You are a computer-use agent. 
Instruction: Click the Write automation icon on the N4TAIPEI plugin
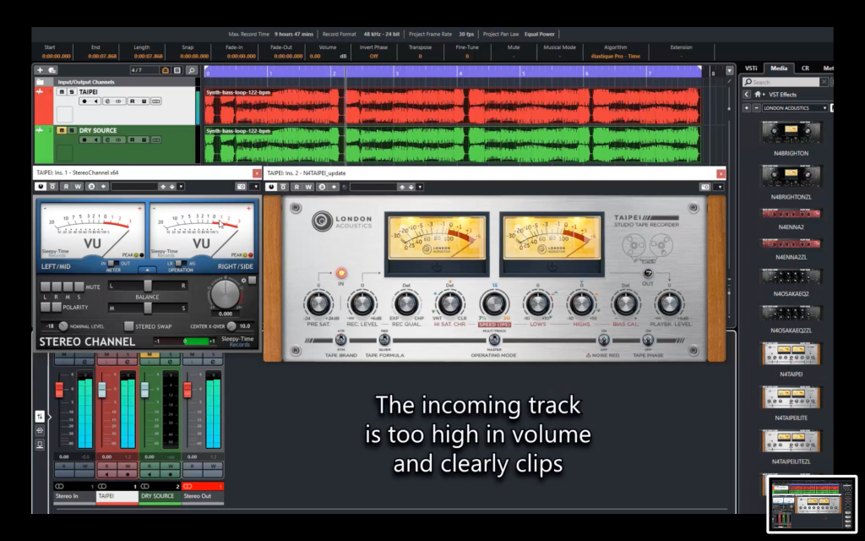[307, 187]
